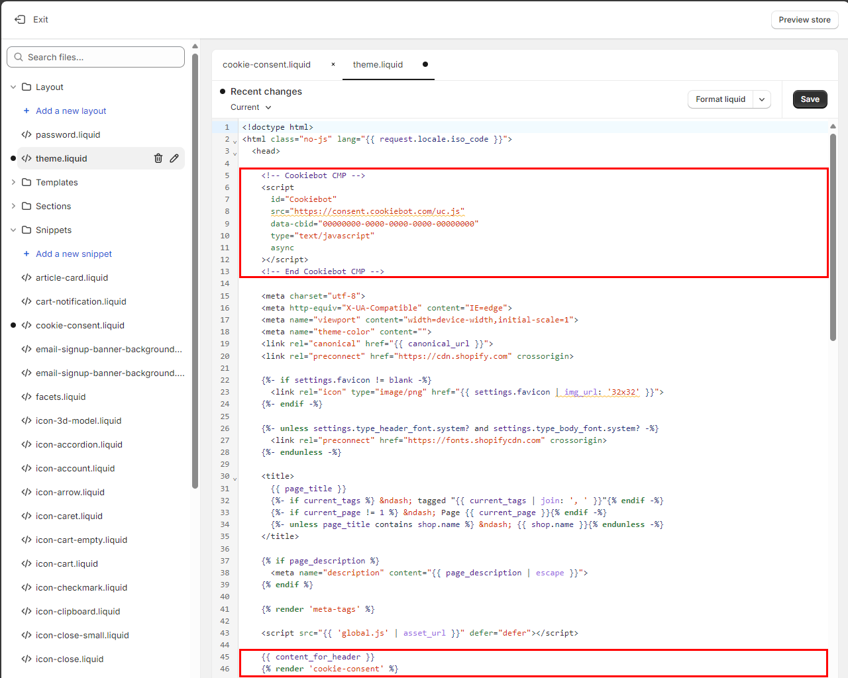Click the 'content_for_header' code line
The height and width of the screenshot is (678, 848).
click(x=318, y=657)
